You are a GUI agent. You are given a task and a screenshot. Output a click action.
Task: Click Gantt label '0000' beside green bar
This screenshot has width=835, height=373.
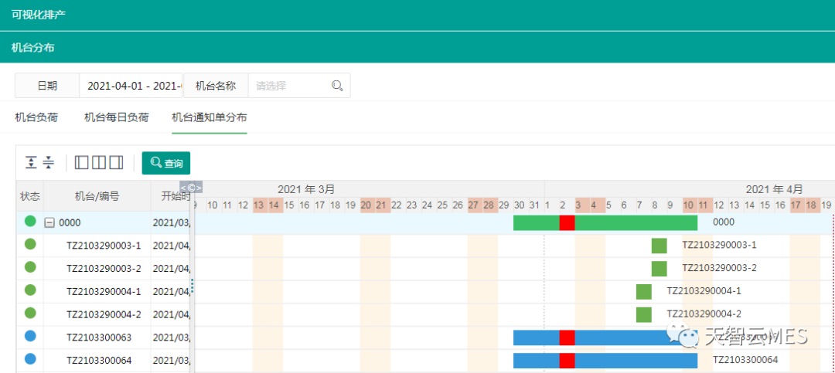(724, 222)
